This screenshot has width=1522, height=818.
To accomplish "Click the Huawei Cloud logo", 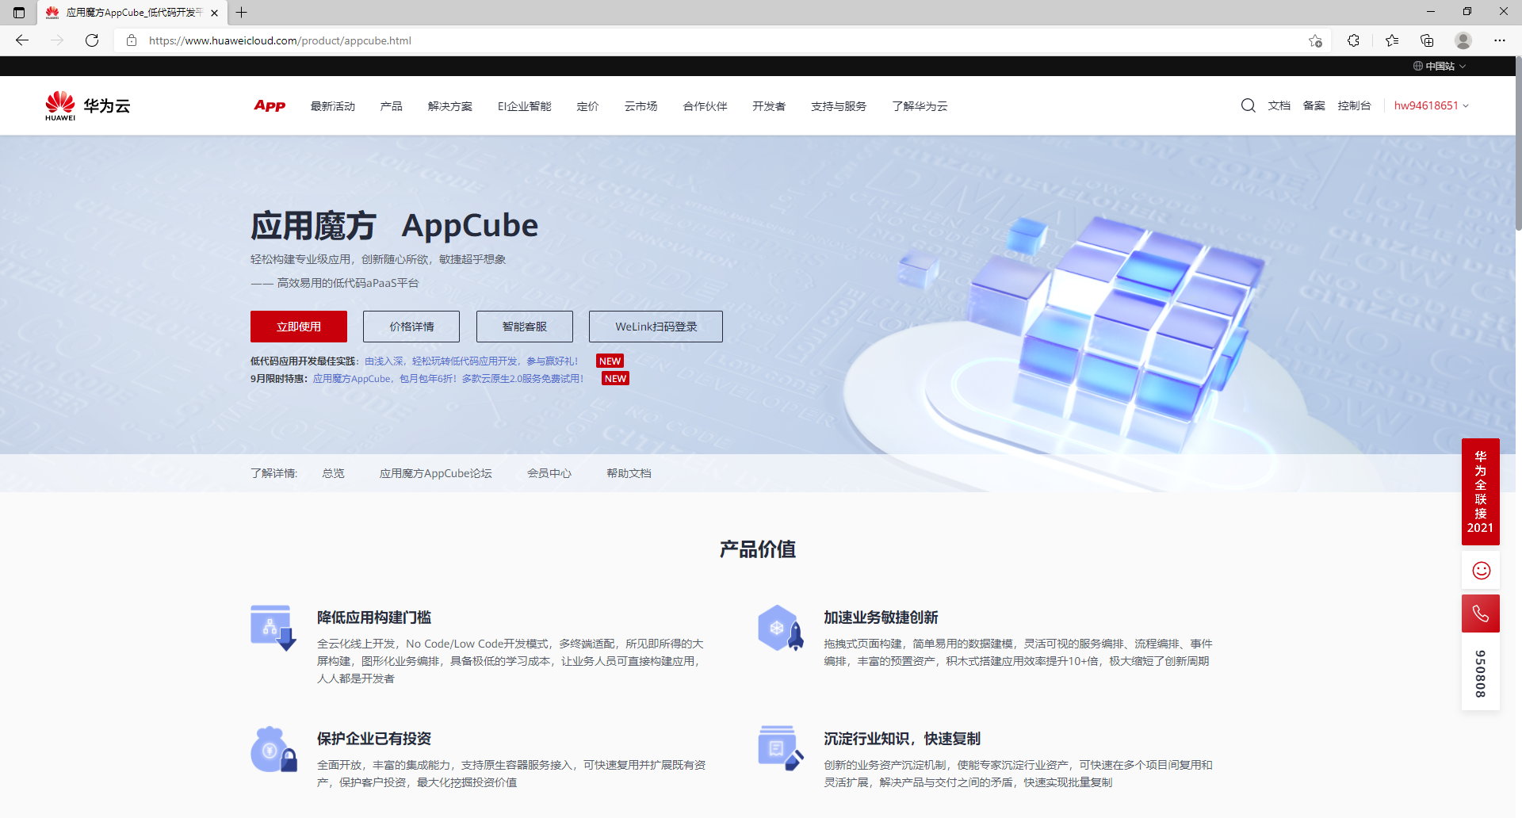I will click(x=87, y=105).
